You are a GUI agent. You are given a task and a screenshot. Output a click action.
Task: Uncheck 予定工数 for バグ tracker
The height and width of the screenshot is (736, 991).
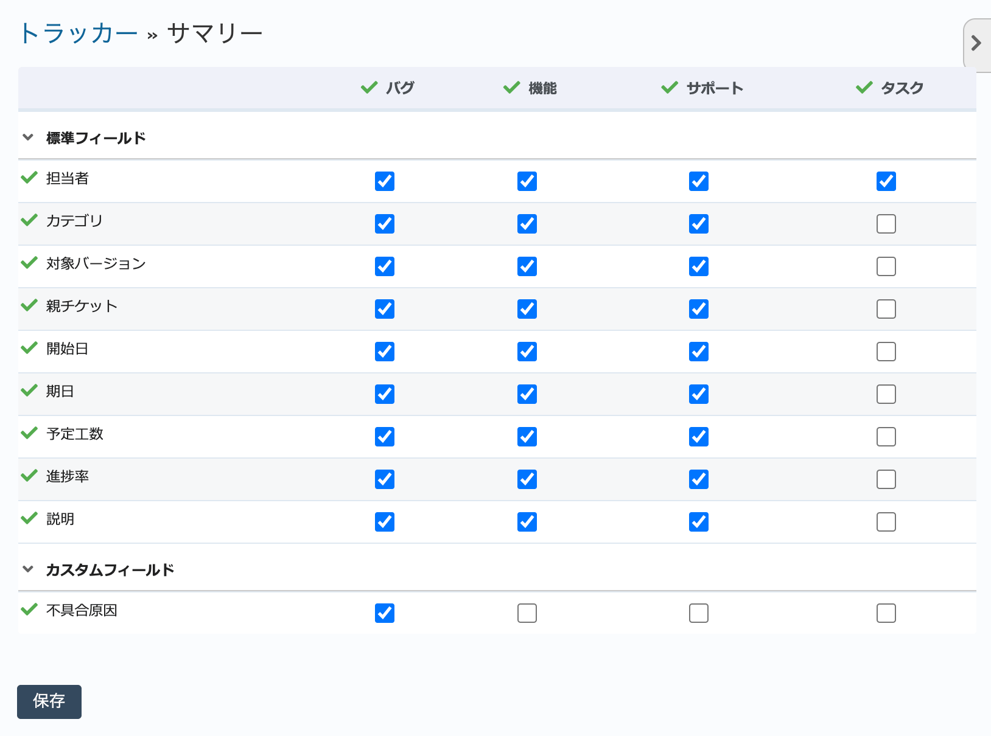click(x=385, y=437)
